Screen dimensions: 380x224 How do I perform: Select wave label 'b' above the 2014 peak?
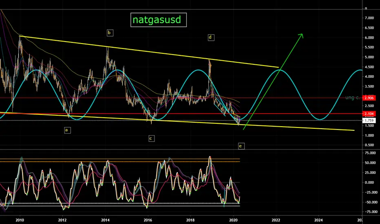point(110,33)
